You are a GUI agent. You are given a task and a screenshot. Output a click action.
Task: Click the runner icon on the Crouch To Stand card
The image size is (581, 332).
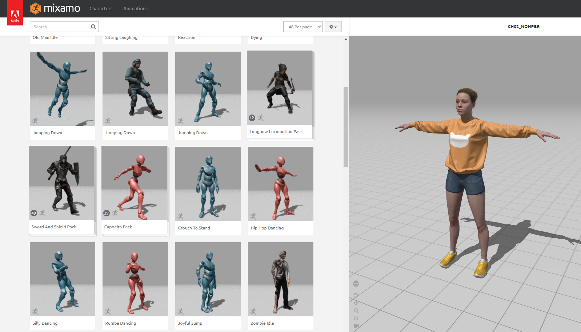[180, 216]
